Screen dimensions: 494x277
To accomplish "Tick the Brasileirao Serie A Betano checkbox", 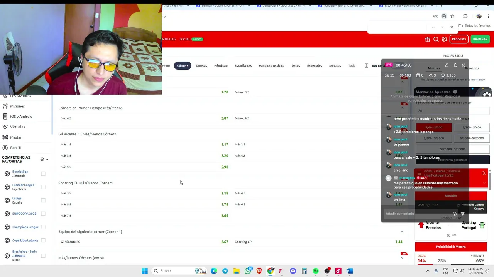I will pos(43,255).
